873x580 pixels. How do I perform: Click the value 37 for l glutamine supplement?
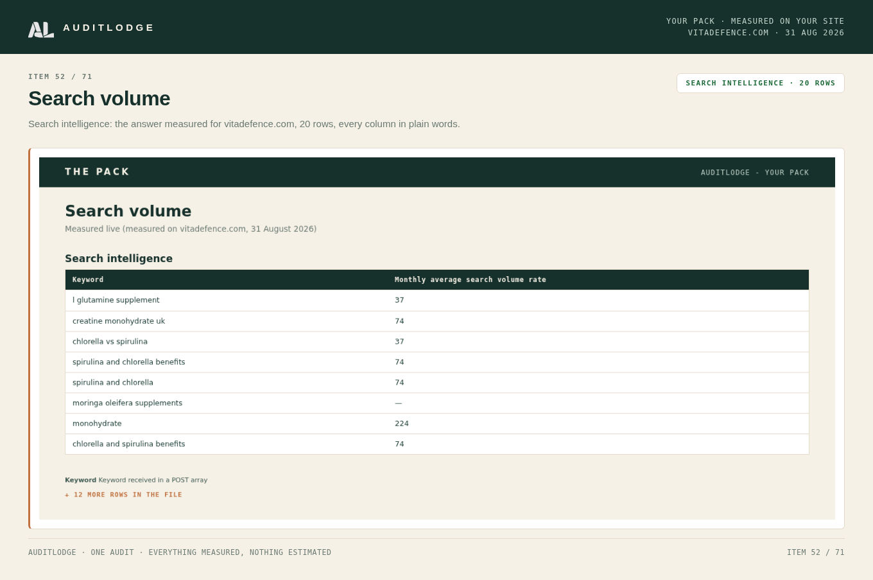click(x=399, y=300)
